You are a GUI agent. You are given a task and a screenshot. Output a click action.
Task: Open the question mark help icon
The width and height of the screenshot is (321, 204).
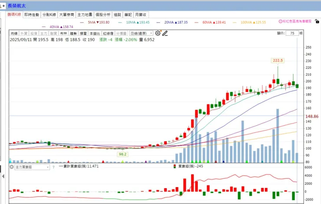click(53, 167)
